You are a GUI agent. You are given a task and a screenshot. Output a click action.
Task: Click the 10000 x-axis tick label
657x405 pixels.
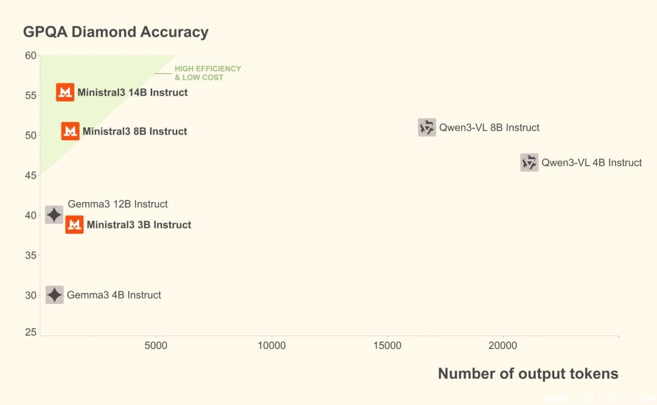(271, 346)
